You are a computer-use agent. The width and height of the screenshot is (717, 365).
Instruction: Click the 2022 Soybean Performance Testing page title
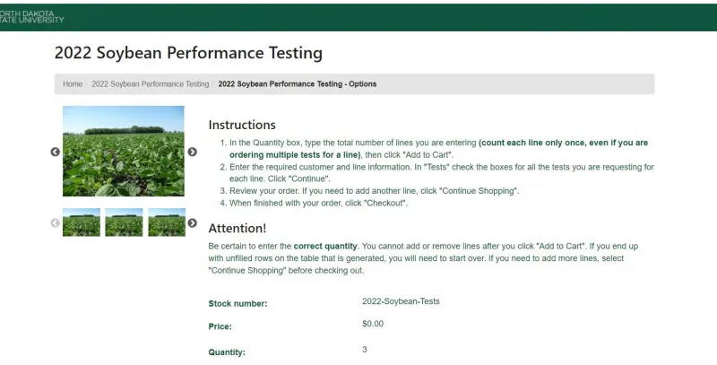[x=188, y=53]
